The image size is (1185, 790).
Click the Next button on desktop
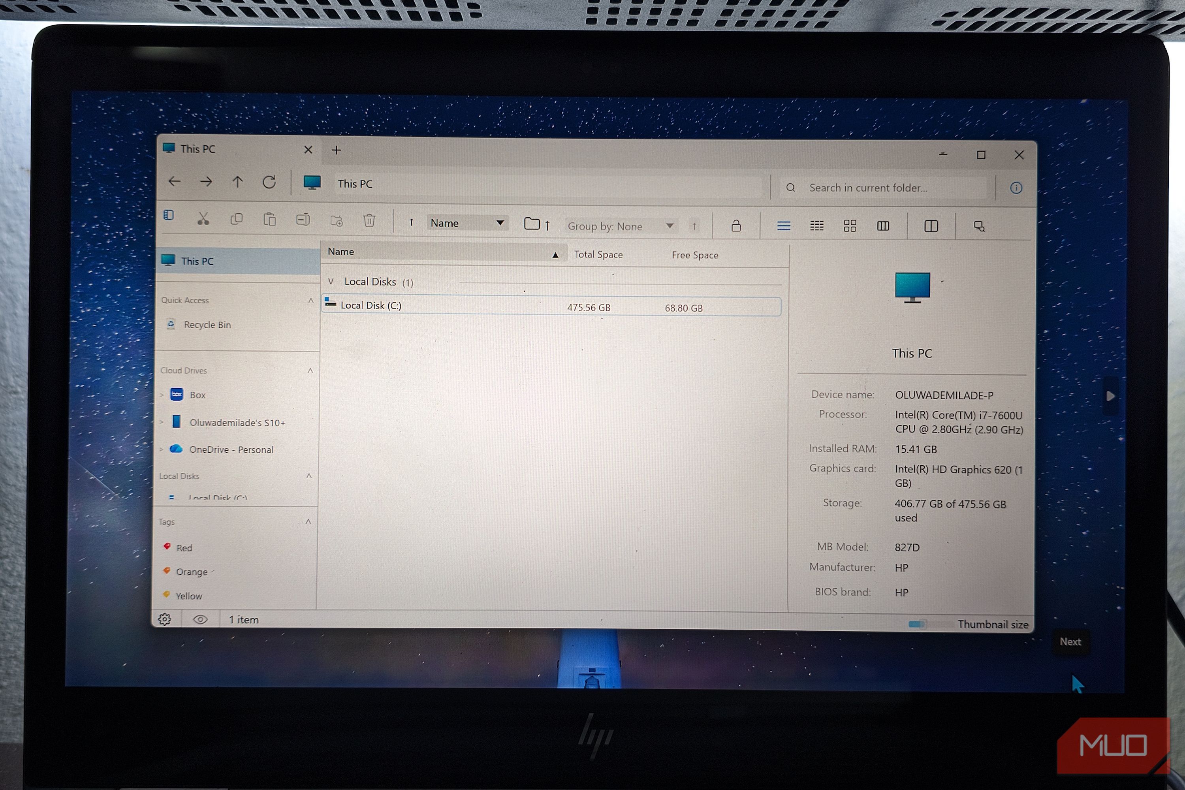(1070, 642)
